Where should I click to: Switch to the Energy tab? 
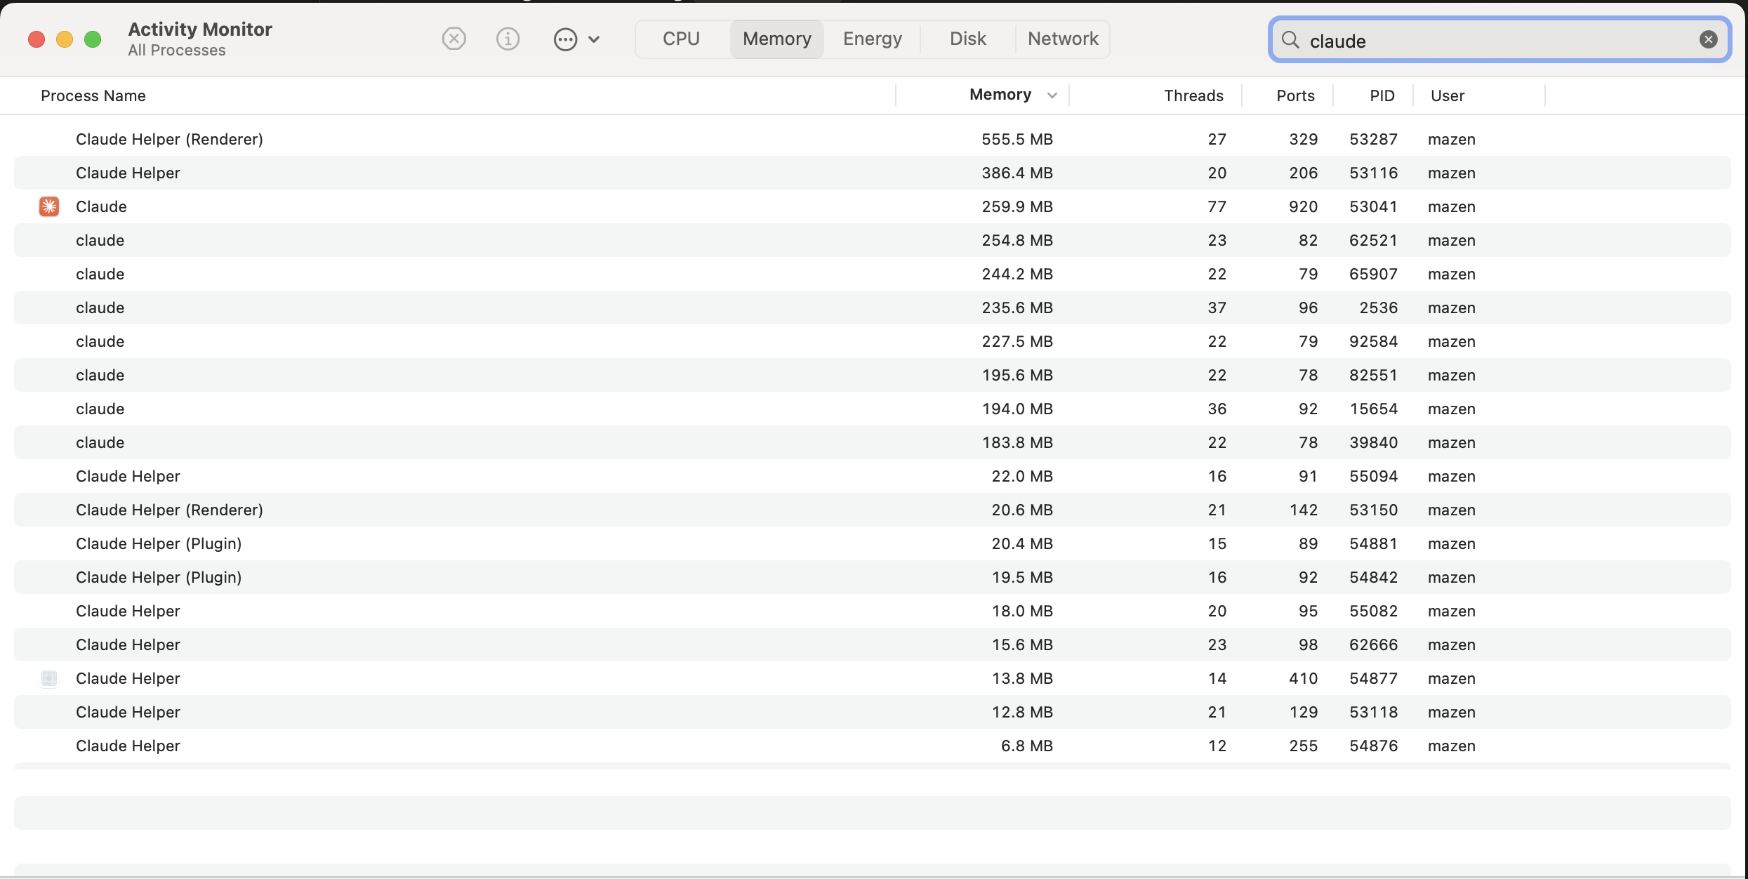pos(873,39)
